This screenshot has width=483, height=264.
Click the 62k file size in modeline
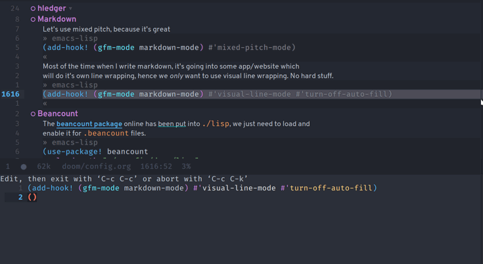click(44, 166)
